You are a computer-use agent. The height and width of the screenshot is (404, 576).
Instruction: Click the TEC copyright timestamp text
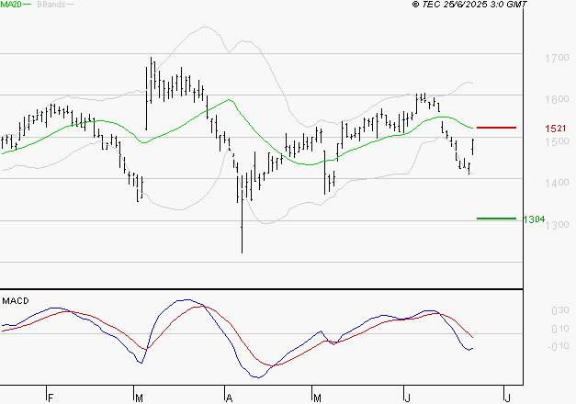coord(469,5)
